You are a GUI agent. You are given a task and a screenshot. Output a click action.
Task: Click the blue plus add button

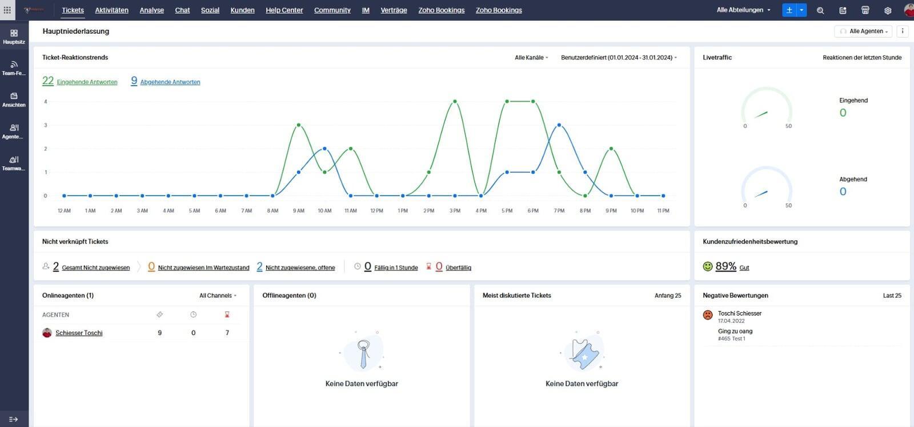click(x=789, y=10)
